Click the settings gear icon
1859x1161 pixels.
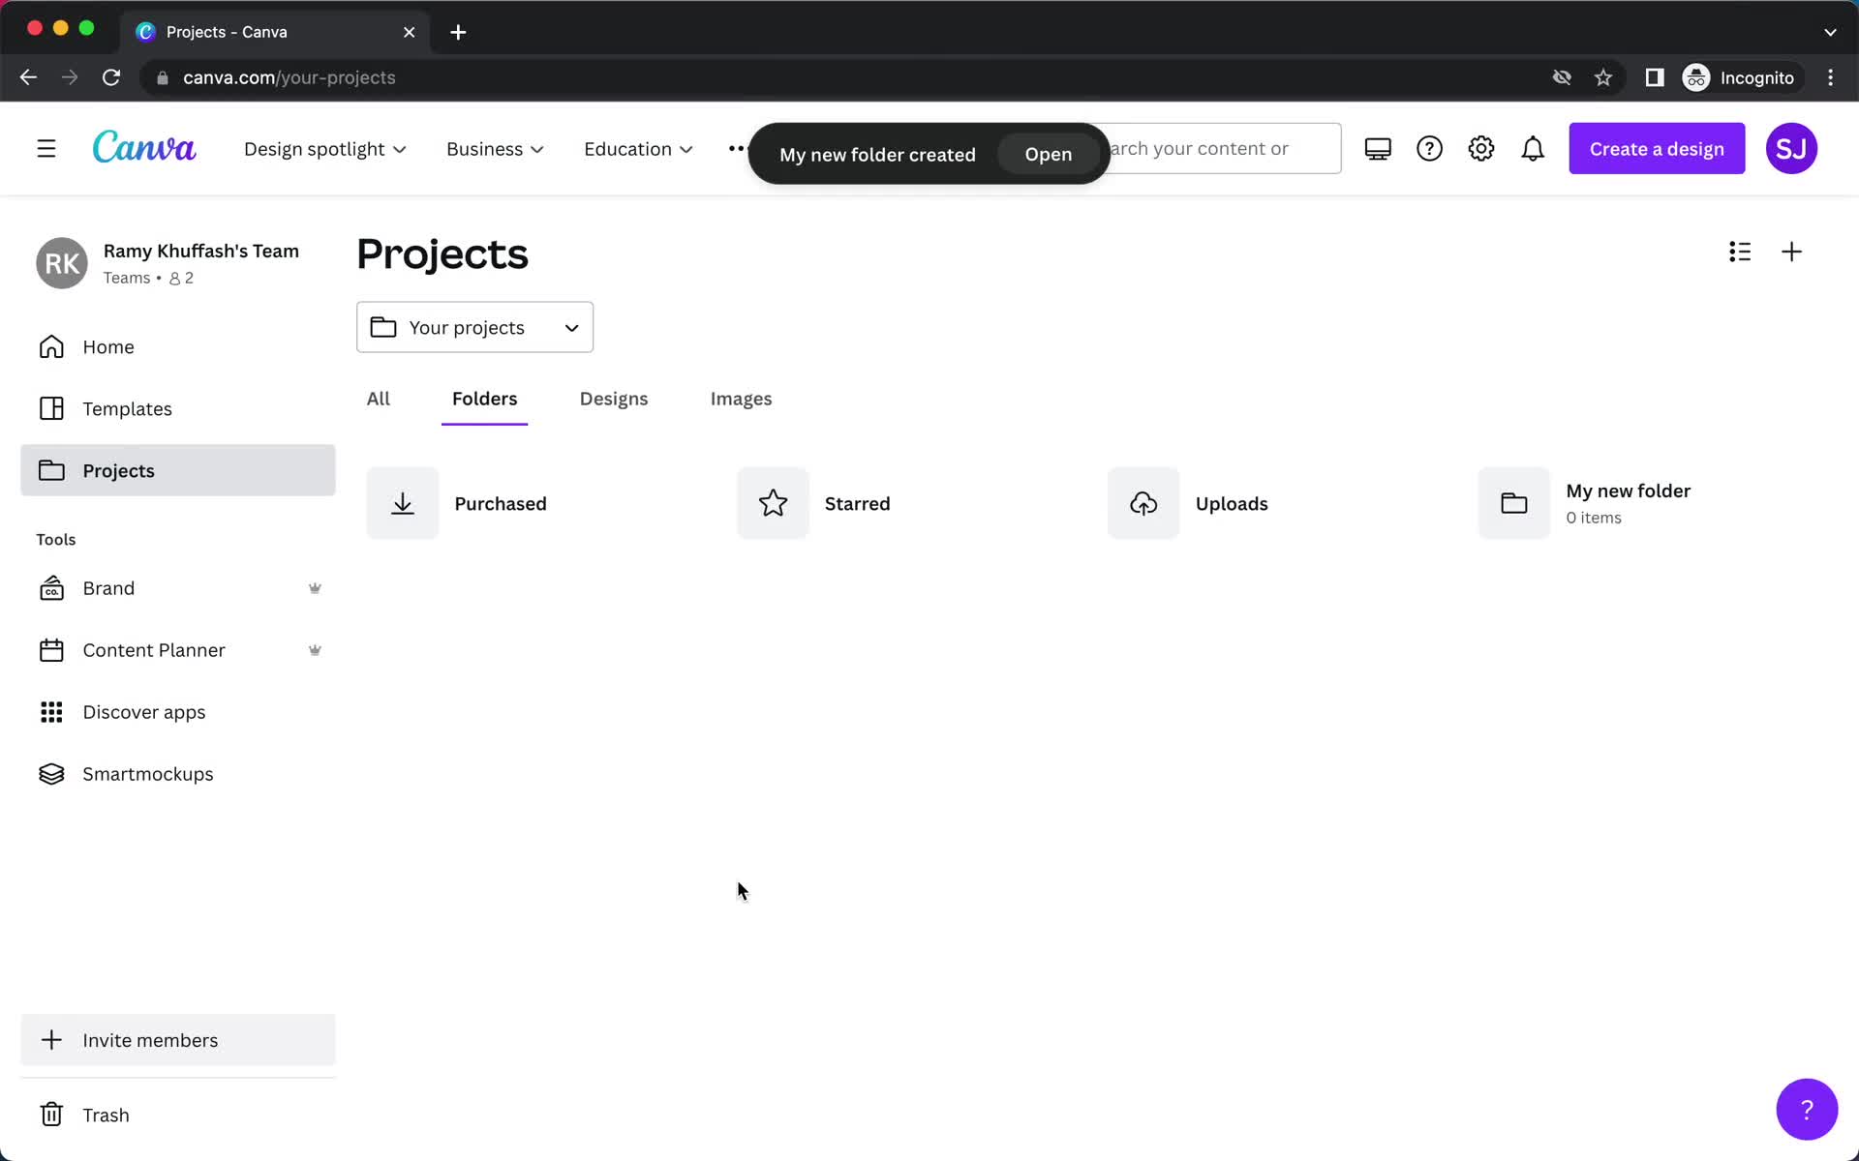coord(1481,148)
